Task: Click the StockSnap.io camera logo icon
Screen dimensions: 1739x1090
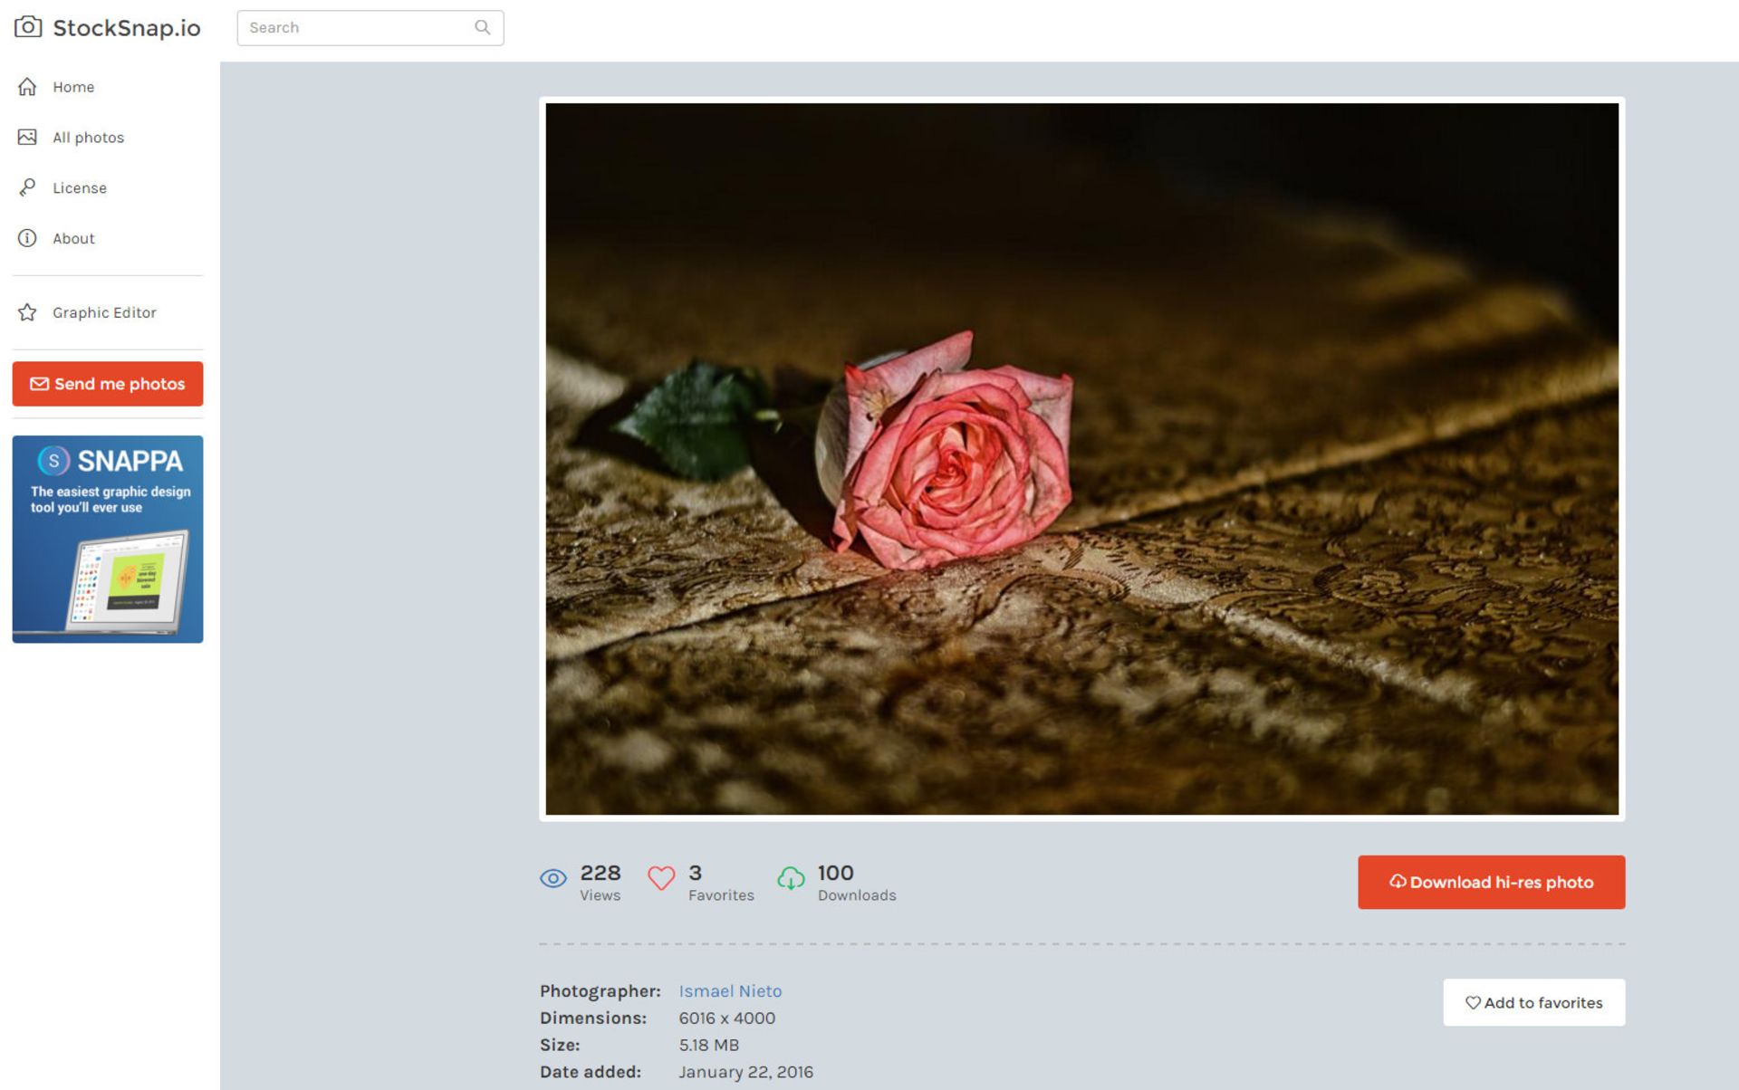Action: [x=28, y=28]
